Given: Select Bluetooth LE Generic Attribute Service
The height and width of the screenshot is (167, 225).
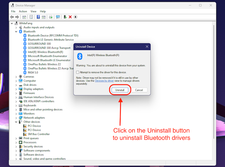Looking at the screenshot, I should point(51,40).
